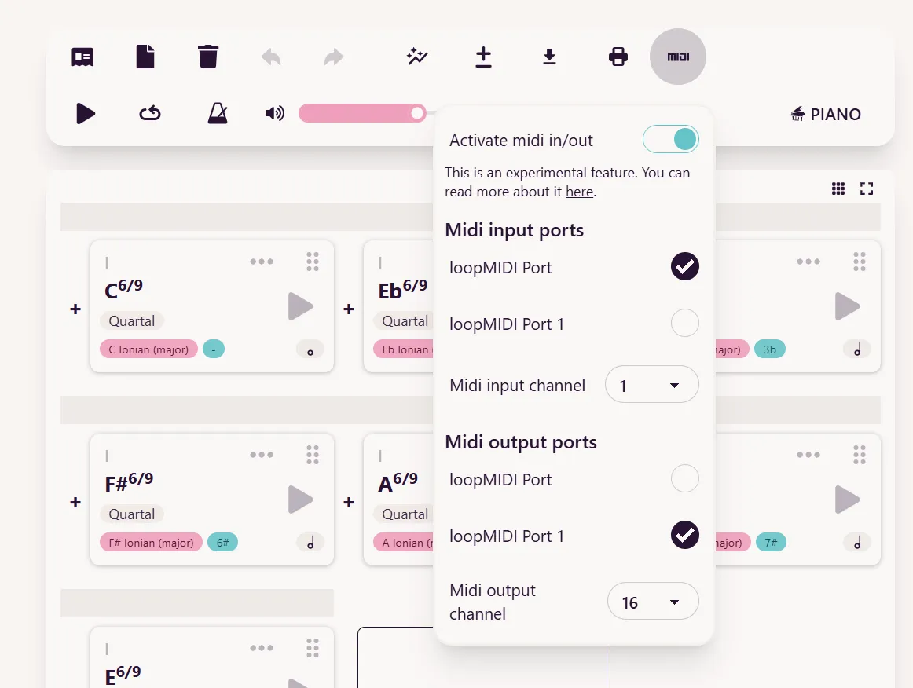Image resolution: width=913 pixels, height=688 pixels.
Task: Add a chord before A6/9
Action: tap(349, 502)
